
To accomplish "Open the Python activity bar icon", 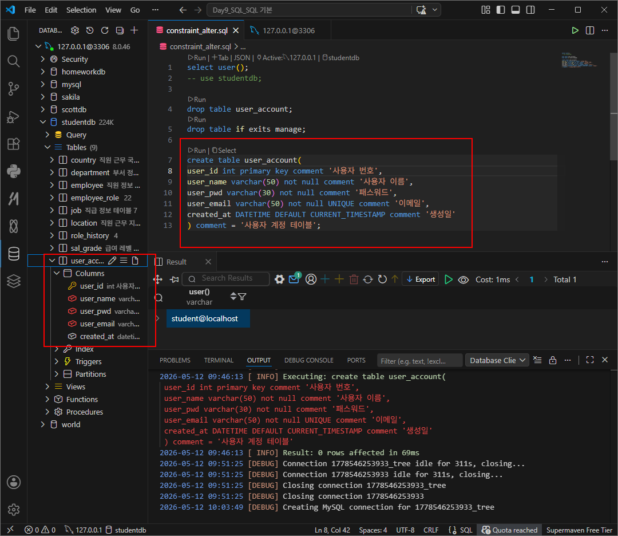I will click(13, 172).
